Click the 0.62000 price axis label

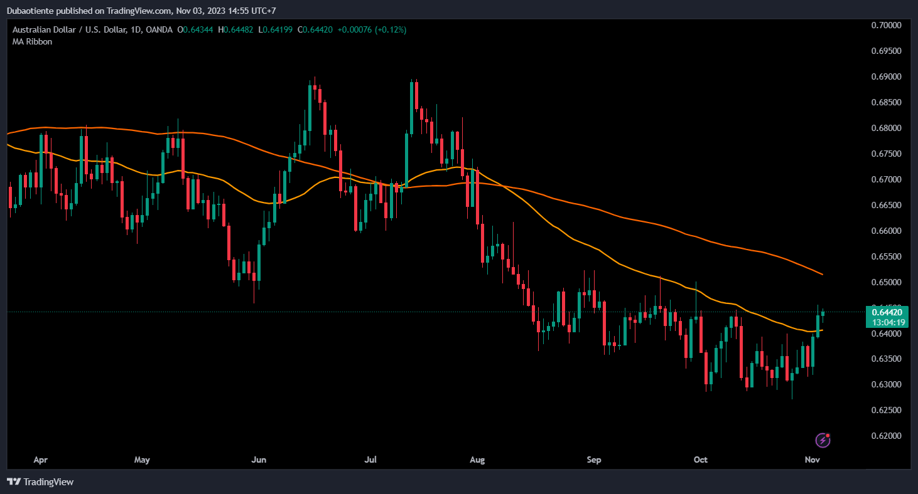[x=887, y=436]
